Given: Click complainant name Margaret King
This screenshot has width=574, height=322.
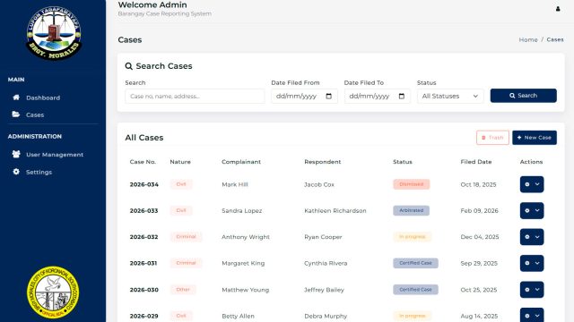Looking at the screenshot, I should click(243, 263).
